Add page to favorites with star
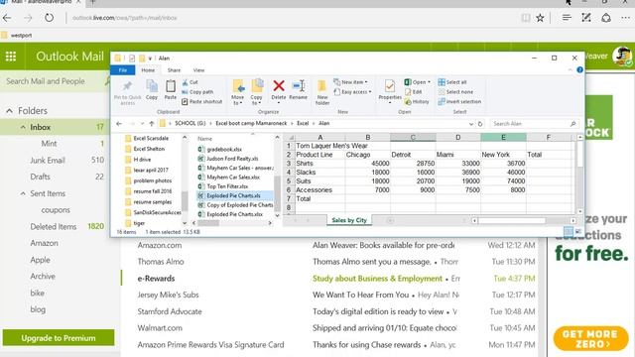The width and height of the screenshot is (635, 357). point(540,18)
